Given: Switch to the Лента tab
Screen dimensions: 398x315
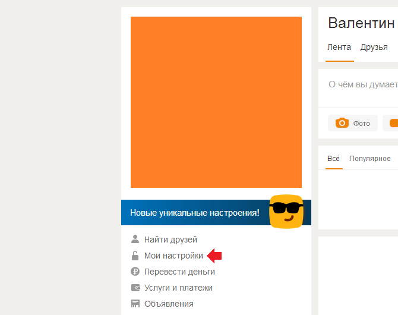Looking at the screenshot, I should (x=339, y=48).
